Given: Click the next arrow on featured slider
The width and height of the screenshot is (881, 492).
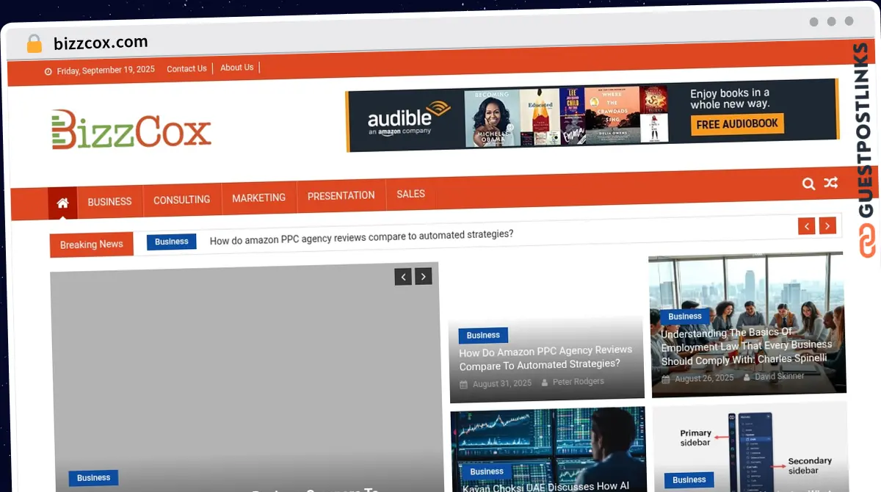Looking at the screenshot, I should (423, 276).
